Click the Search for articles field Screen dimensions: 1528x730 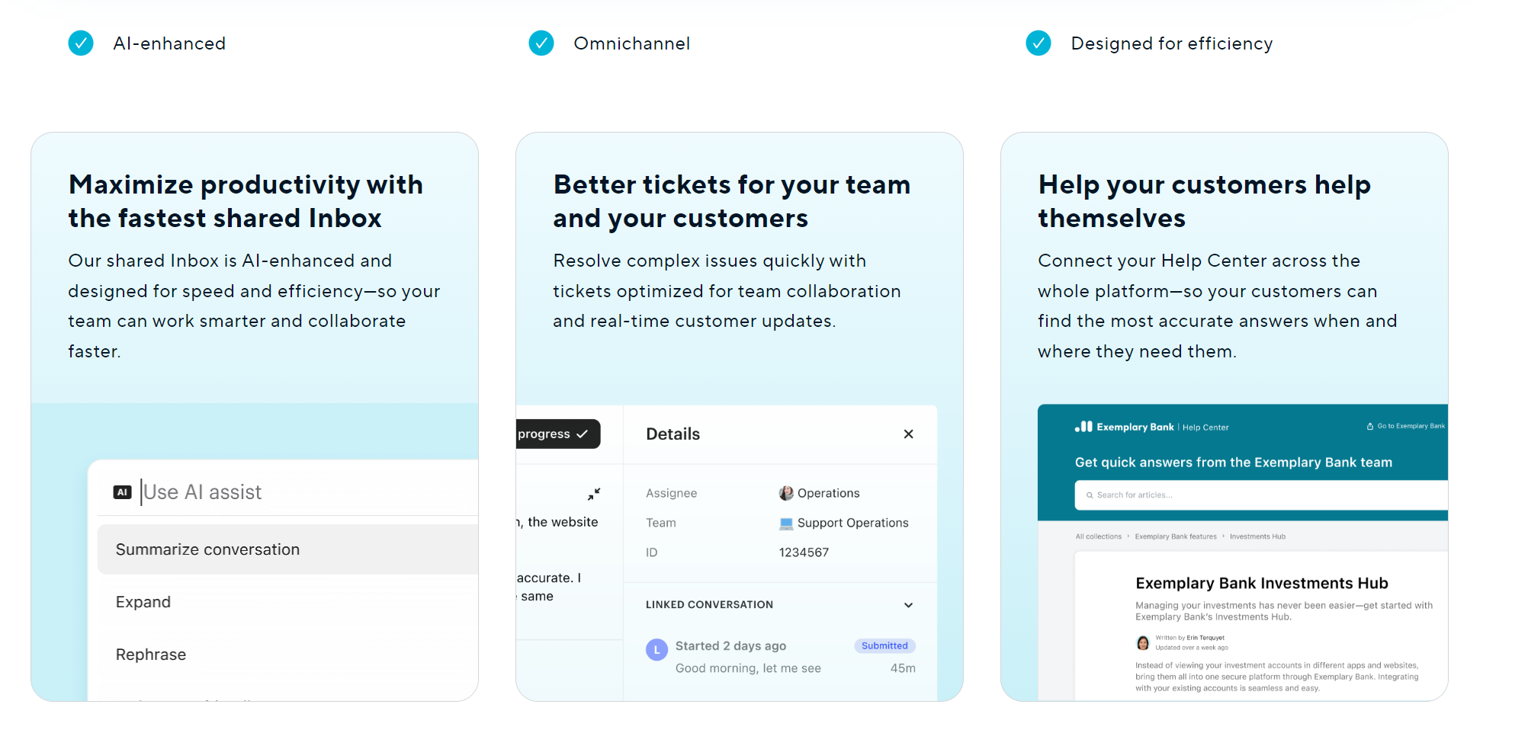coord(1258,495)
